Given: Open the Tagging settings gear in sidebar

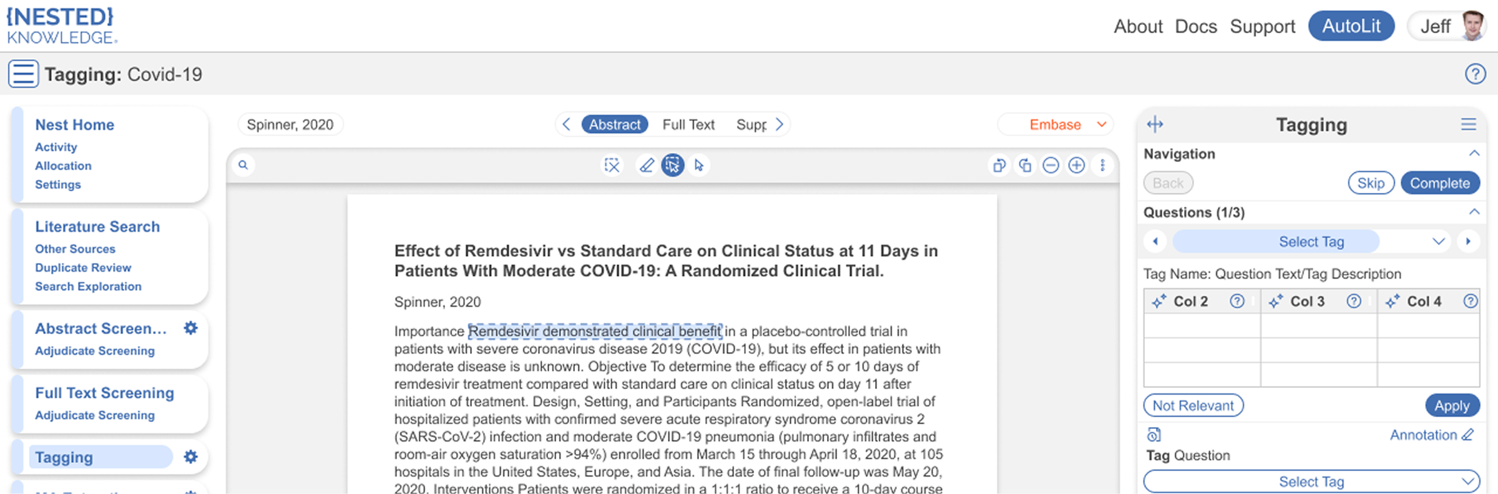Looking at the screenshot, I should tap(190, 457).
